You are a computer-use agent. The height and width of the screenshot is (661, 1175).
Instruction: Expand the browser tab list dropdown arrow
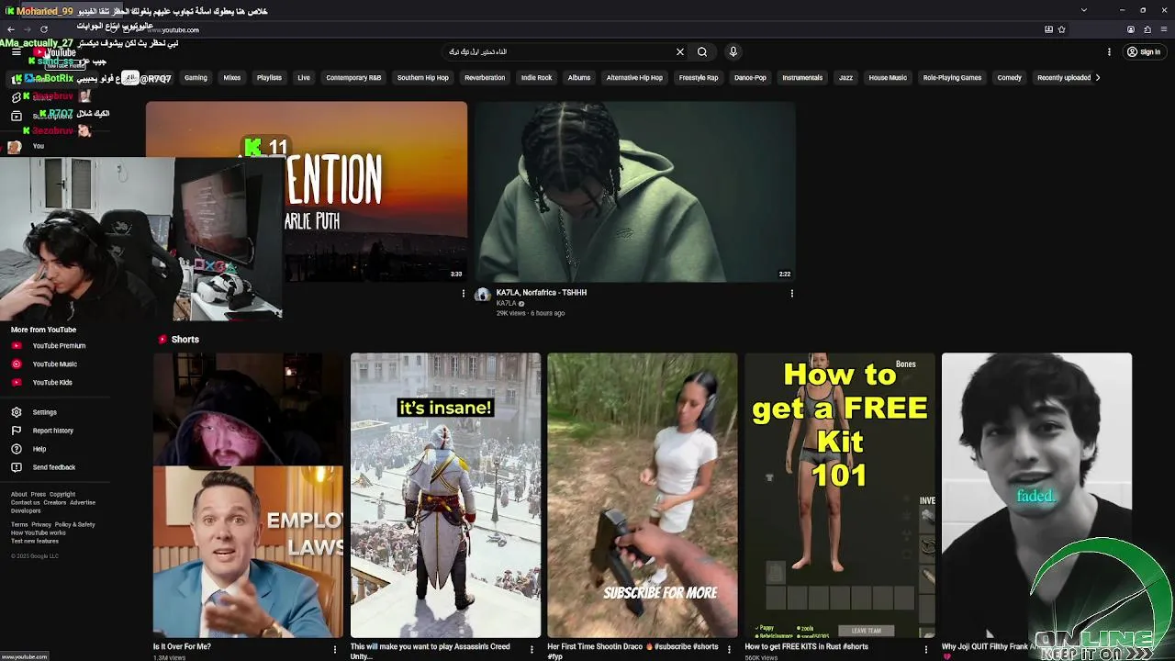pyautogui.click(x=1083, y=10)
